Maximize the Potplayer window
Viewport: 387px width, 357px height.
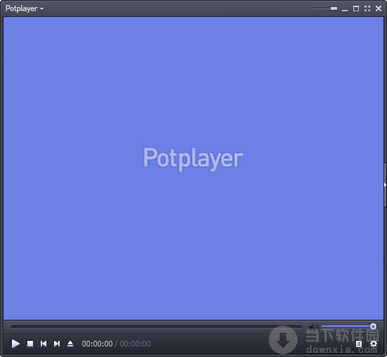point(356,8)
